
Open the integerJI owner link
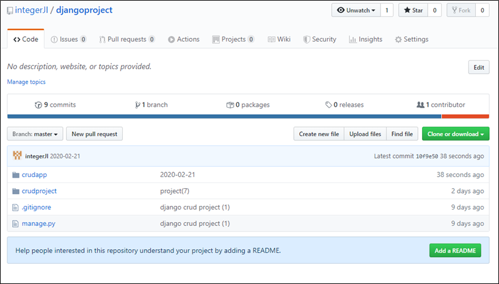(32, 10)
